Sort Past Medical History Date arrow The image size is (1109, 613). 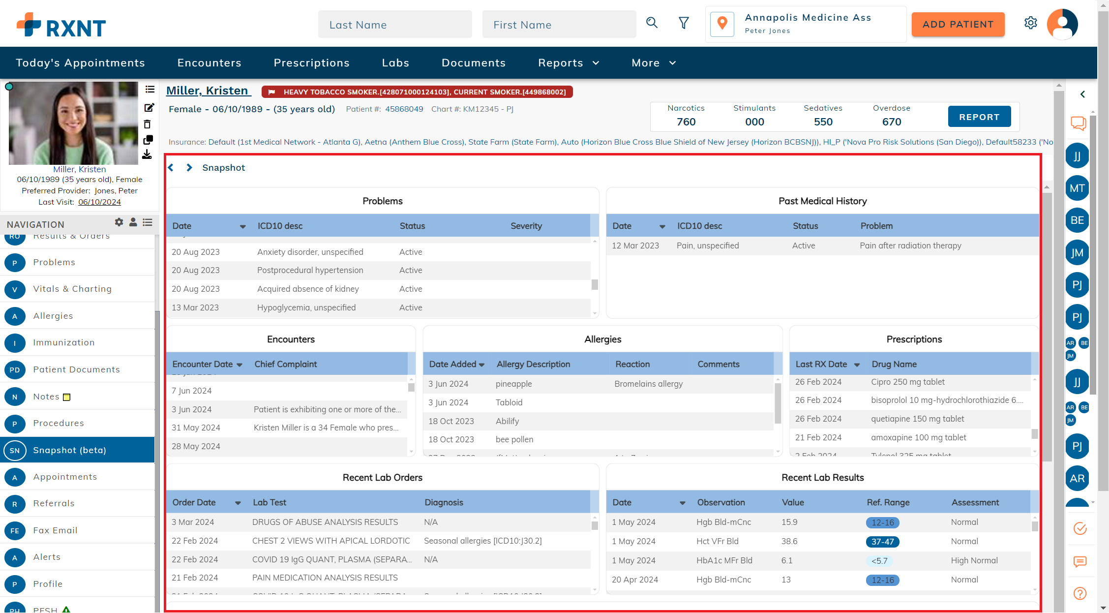coord(662,226)
